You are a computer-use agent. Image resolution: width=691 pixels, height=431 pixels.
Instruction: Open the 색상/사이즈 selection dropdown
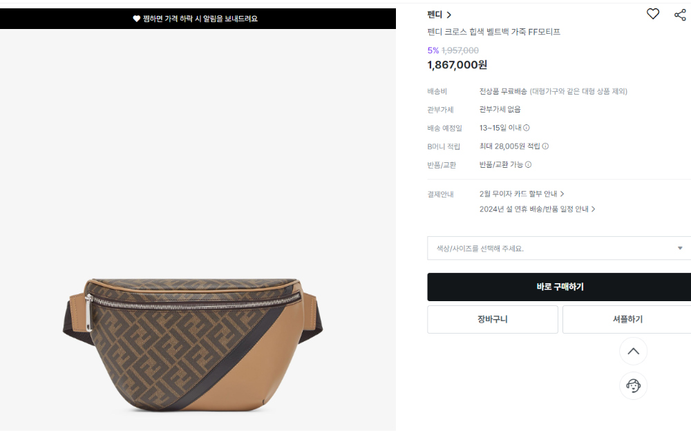[x=559, y=248]
